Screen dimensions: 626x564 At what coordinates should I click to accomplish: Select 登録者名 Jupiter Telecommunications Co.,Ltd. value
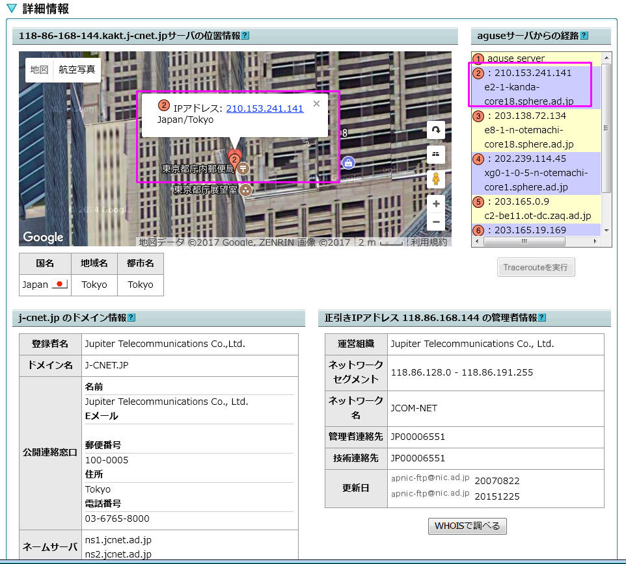tap(165, 344)
